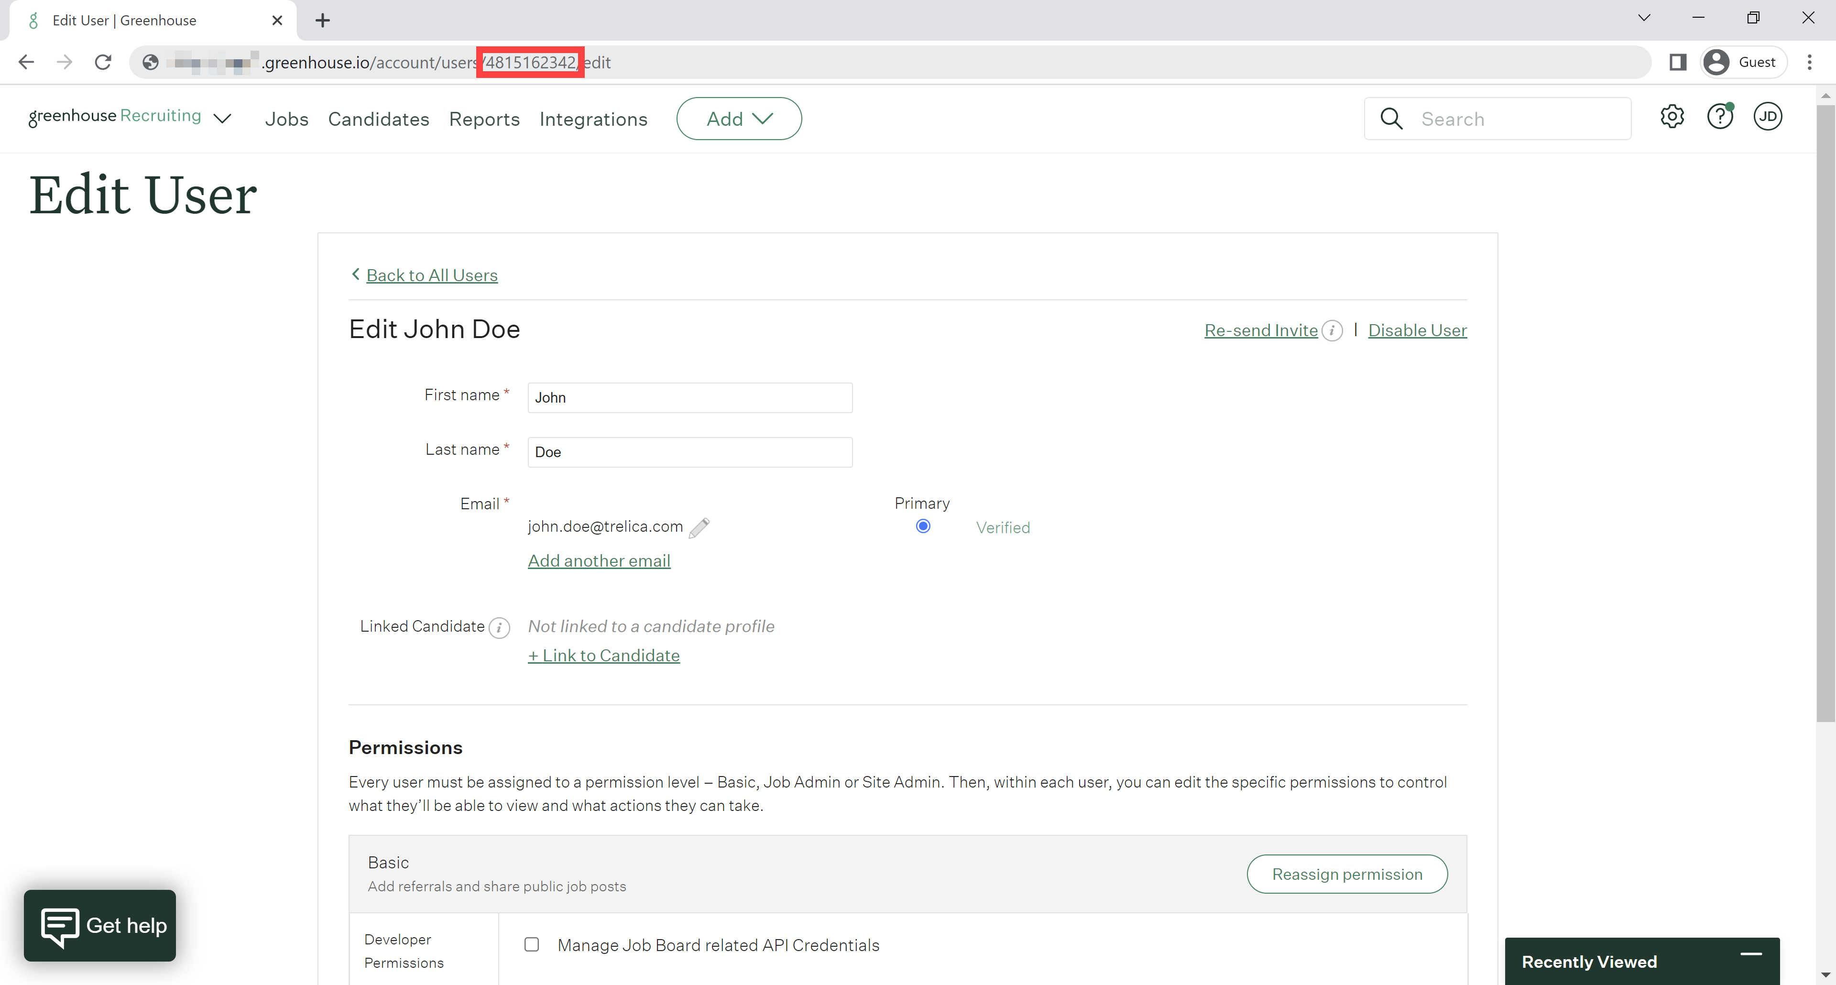Open the Configure gear icon
Image resolution: width=1836 pixels, height=985 pixels.
coord(1672,116)
